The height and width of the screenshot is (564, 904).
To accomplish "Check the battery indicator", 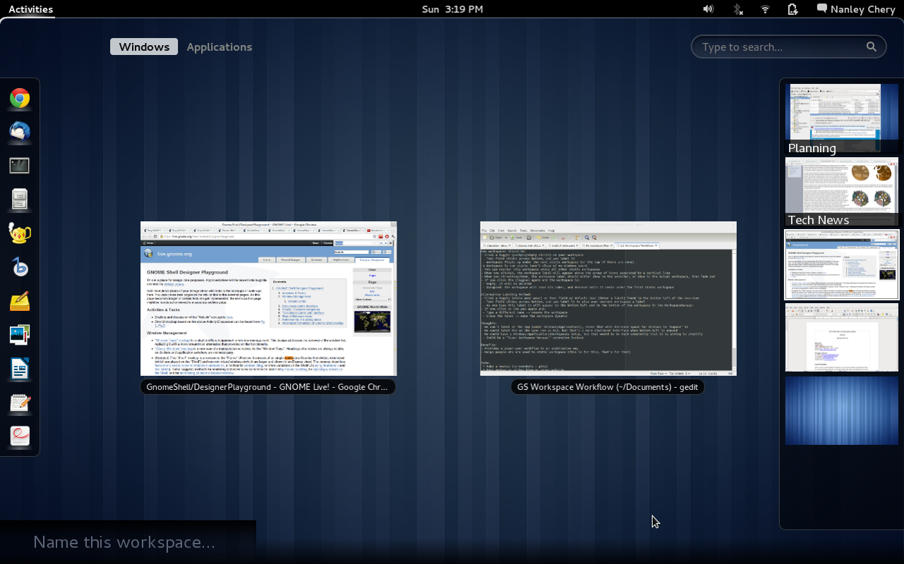I will (792, 8).
